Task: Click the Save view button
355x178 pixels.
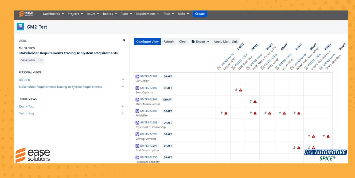Action: click(28, 60)
